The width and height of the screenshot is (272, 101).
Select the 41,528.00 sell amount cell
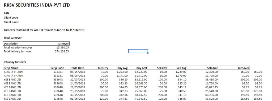coord(211,99)
